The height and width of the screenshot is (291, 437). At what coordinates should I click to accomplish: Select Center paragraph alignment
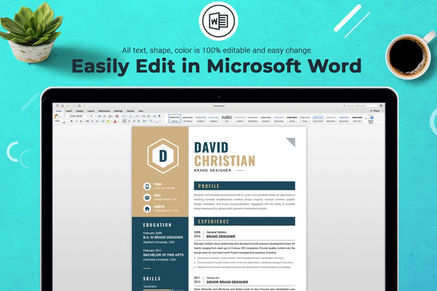[129, 121]
